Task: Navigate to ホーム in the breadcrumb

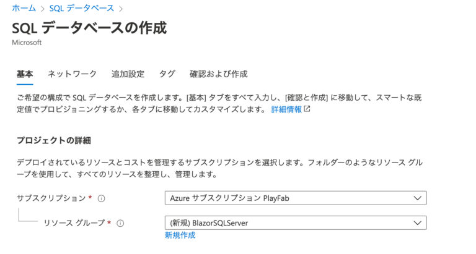Action: [24, 9]
